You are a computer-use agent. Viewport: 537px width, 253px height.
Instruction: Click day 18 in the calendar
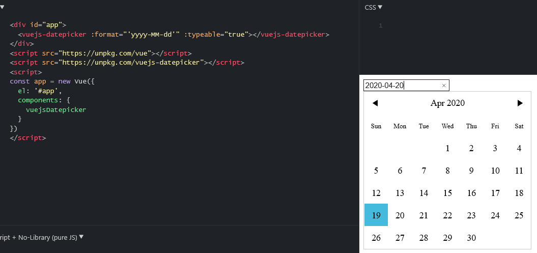click(x=519, y=193)
